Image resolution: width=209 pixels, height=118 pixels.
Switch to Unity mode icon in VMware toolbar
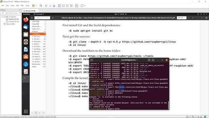tap(71, 6)
